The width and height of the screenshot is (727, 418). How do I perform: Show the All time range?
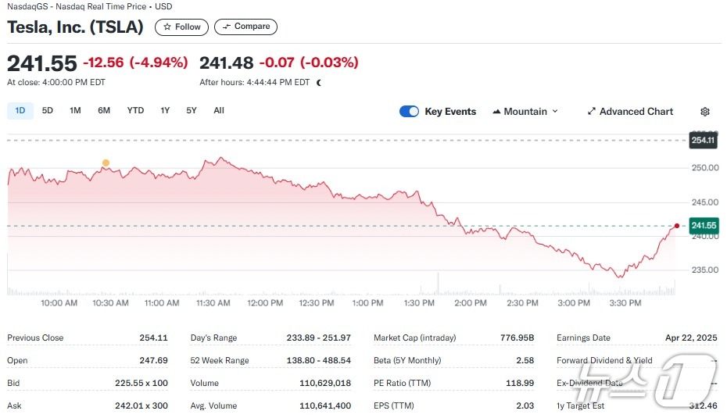[x=219, y=111]
